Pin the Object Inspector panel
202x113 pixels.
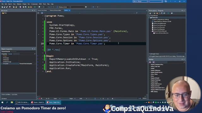(x=33, y=49)
